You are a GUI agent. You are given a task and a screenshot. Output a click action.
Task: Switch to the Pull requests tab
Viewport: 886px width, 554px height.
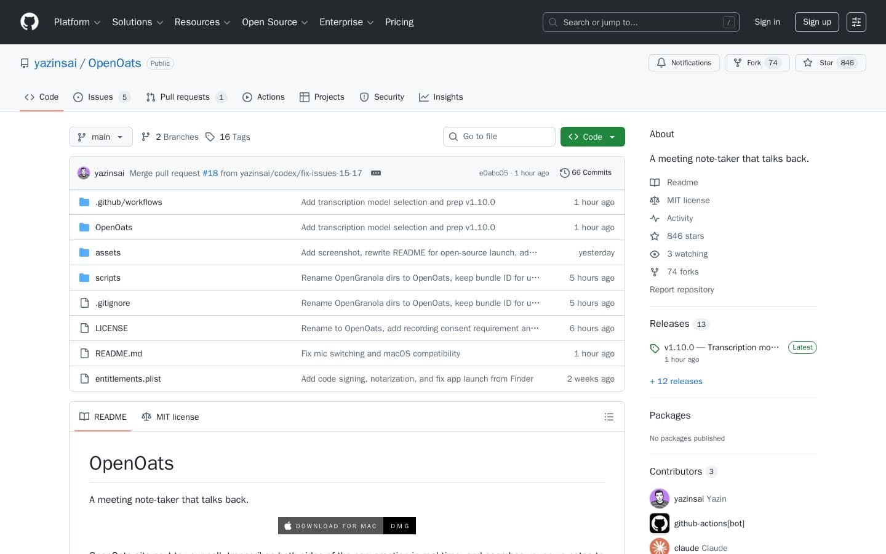coord(185,97)
